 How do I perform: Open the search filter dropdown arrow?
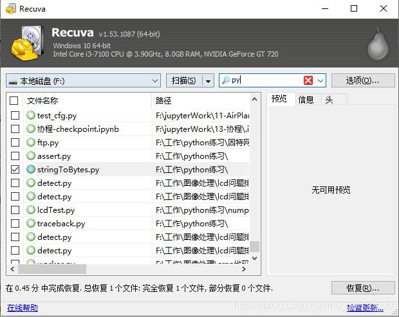(x=320, y=80)
